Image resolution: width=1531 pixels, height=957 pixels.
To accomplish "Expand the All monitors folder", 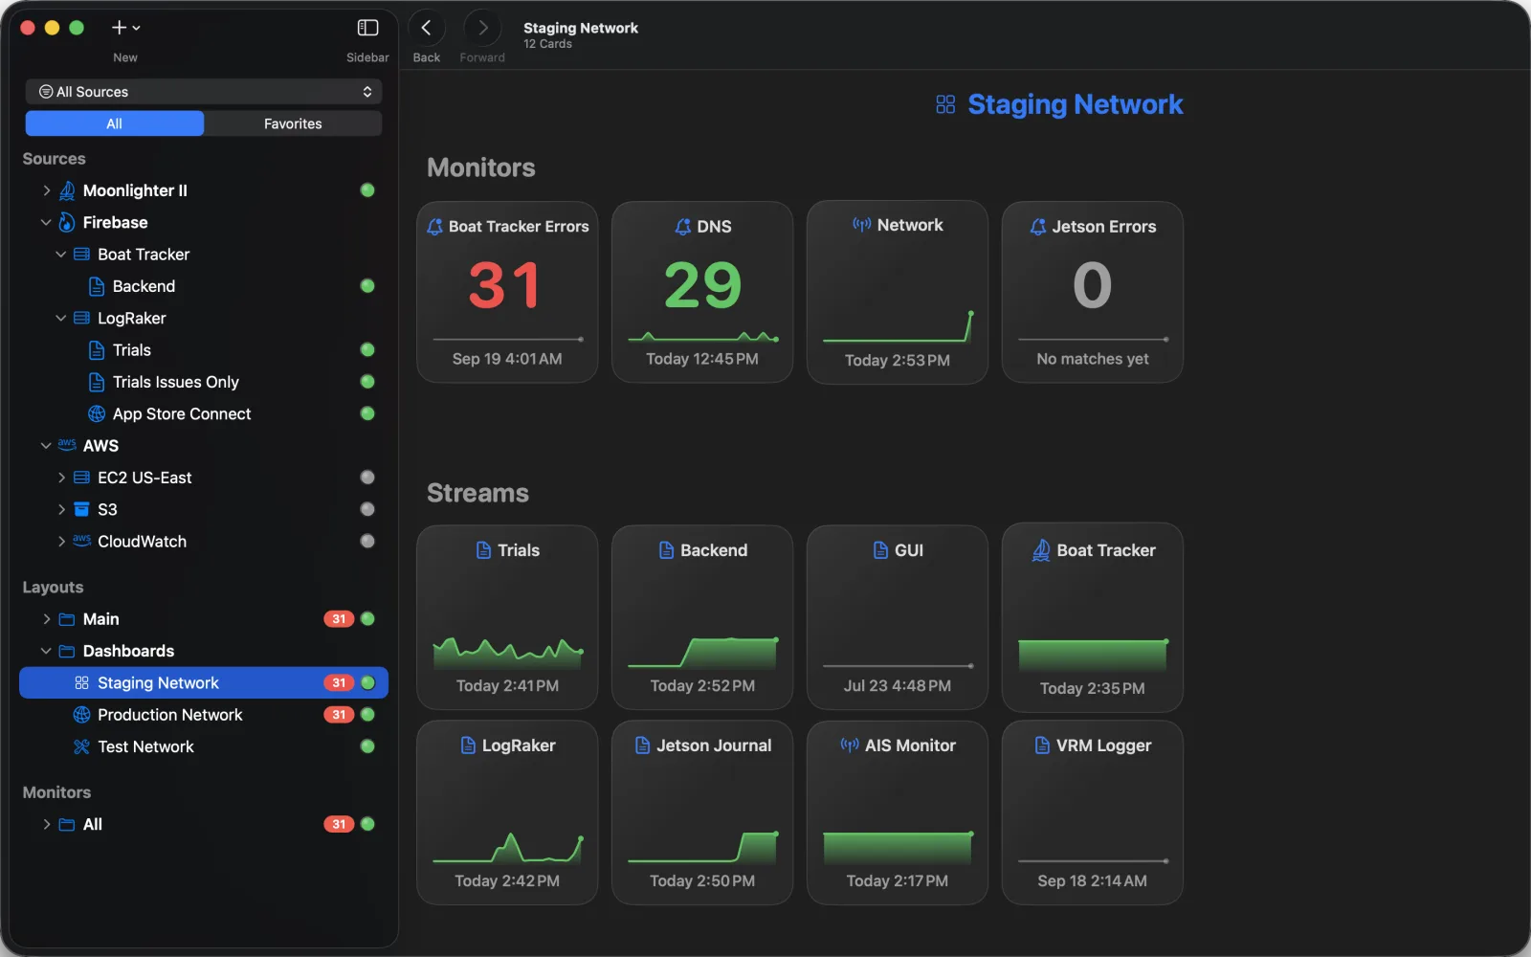I will point(46,824).
